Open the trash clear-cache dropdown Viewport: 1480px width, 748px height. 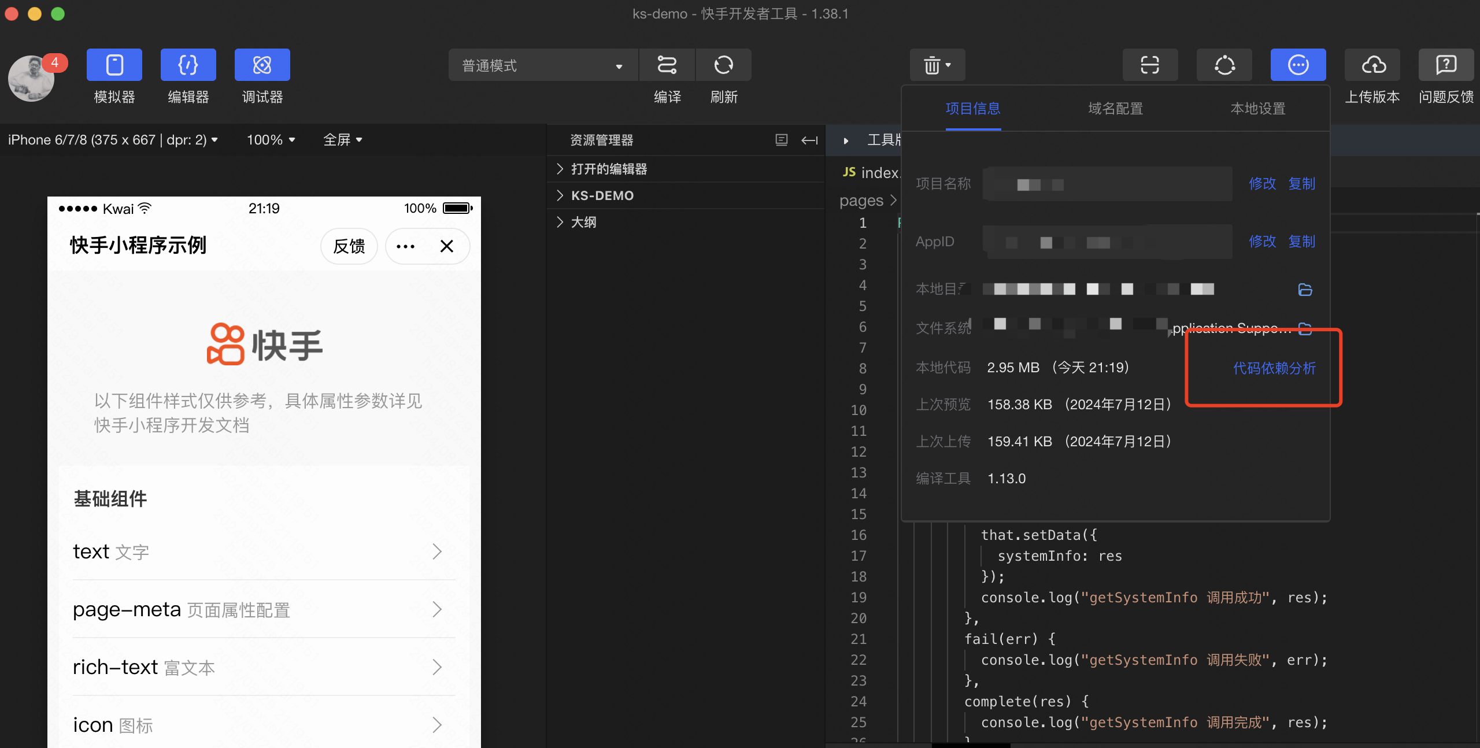click(x=937, y=65)
